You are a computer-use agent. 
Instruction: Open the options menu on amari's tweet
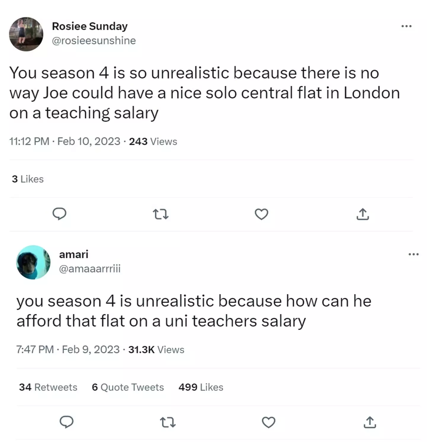[414, 254]
